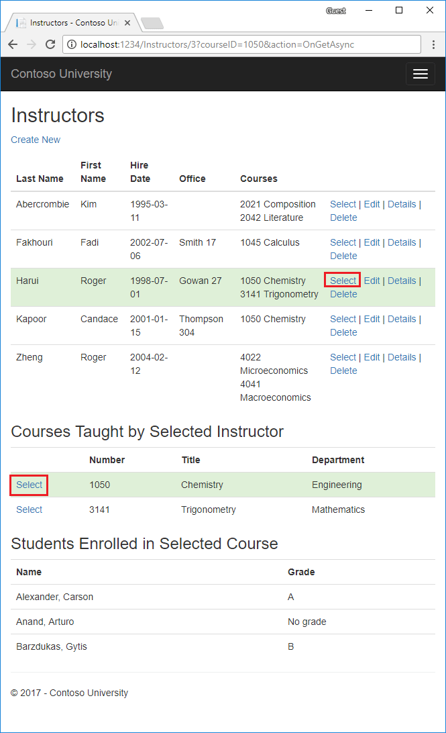The image size is (446, 733).
Task: Open a new browser tab
Action: coord(152,21)
